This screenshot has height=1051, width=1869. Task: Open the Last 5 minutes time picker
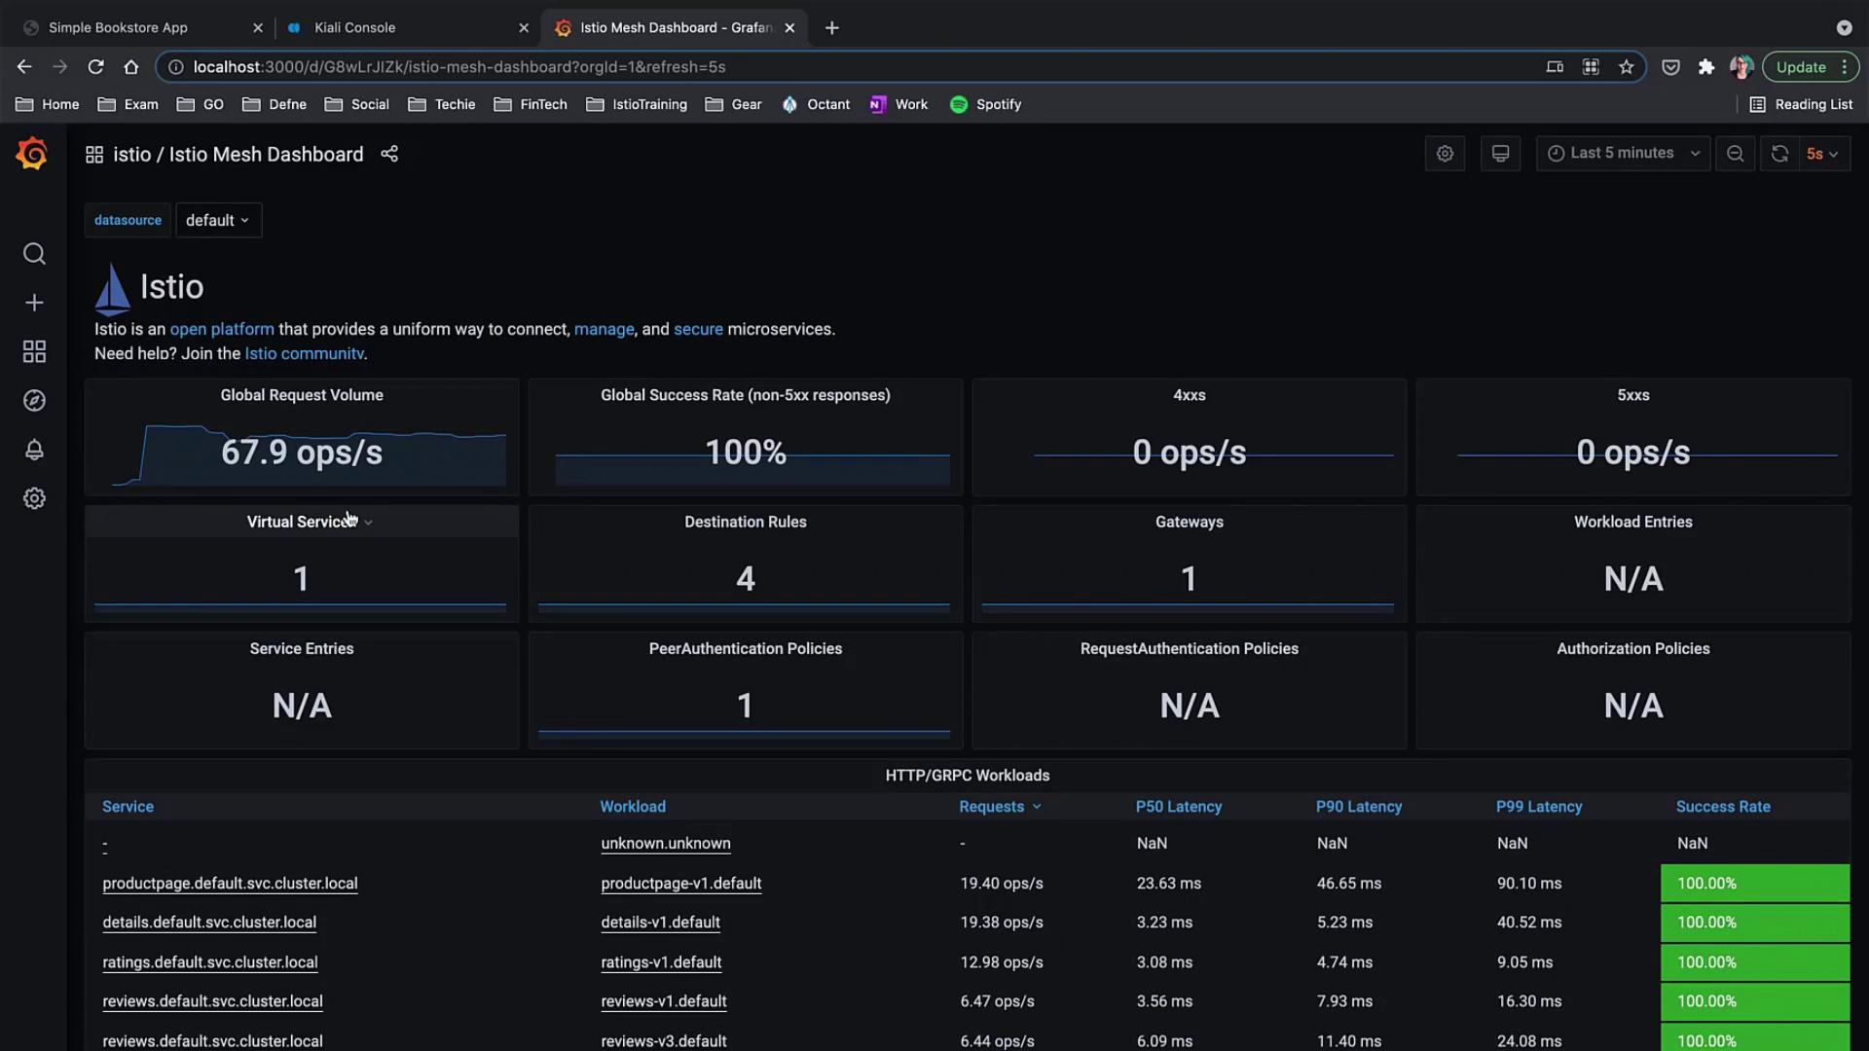[x=1623, y=154]
